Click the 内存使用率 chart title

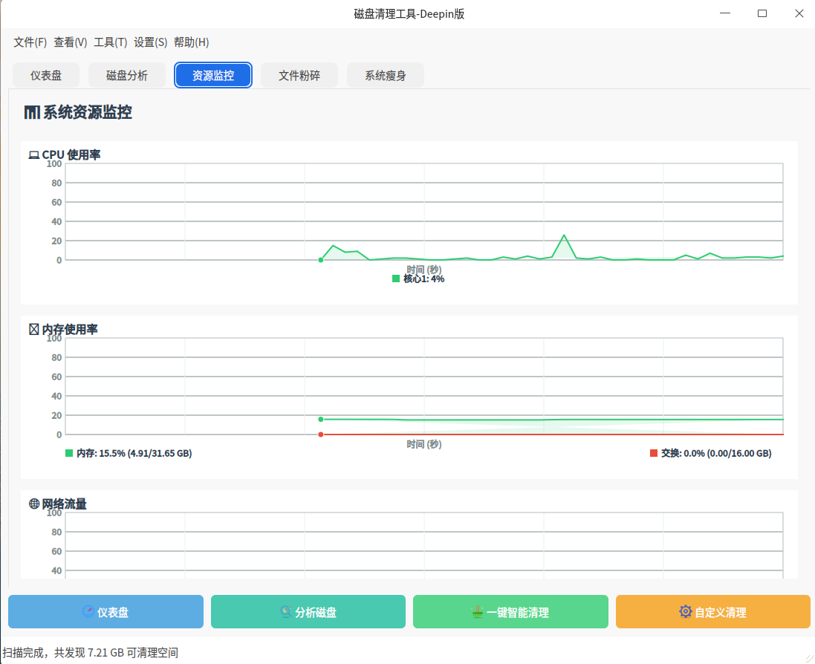[70, 330]
